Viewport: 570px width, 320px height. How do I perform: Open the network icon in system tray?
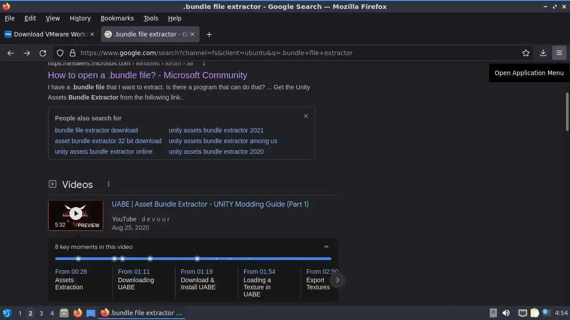click(x=523, y=313)
